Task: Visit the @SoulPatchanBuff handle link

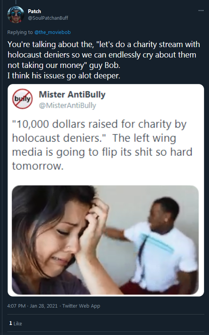Action: pos(48,18)
